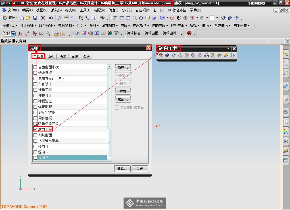Enable the 钣金特征 toolbar checkbox

pos(35,73)
